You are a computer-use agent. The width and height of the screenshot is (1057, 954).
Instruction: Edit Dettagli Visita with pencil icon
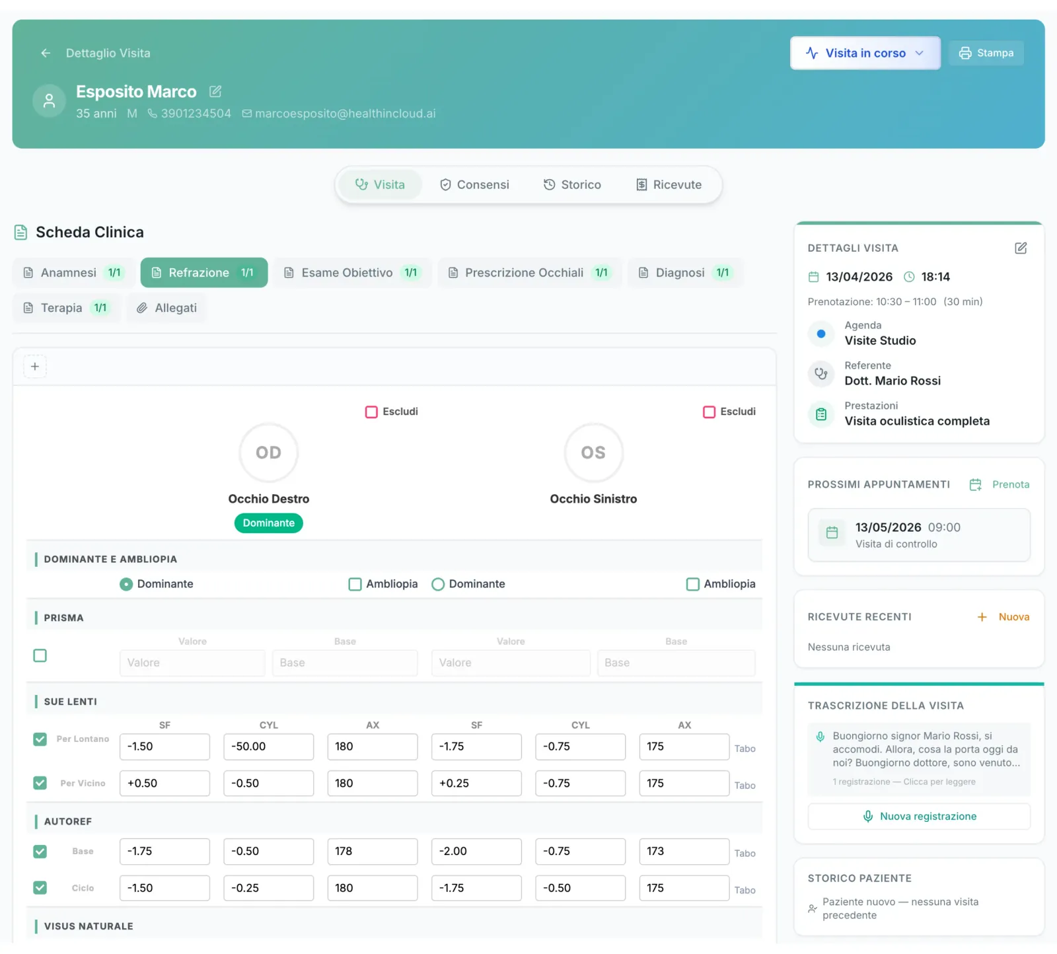[1021, 248]
